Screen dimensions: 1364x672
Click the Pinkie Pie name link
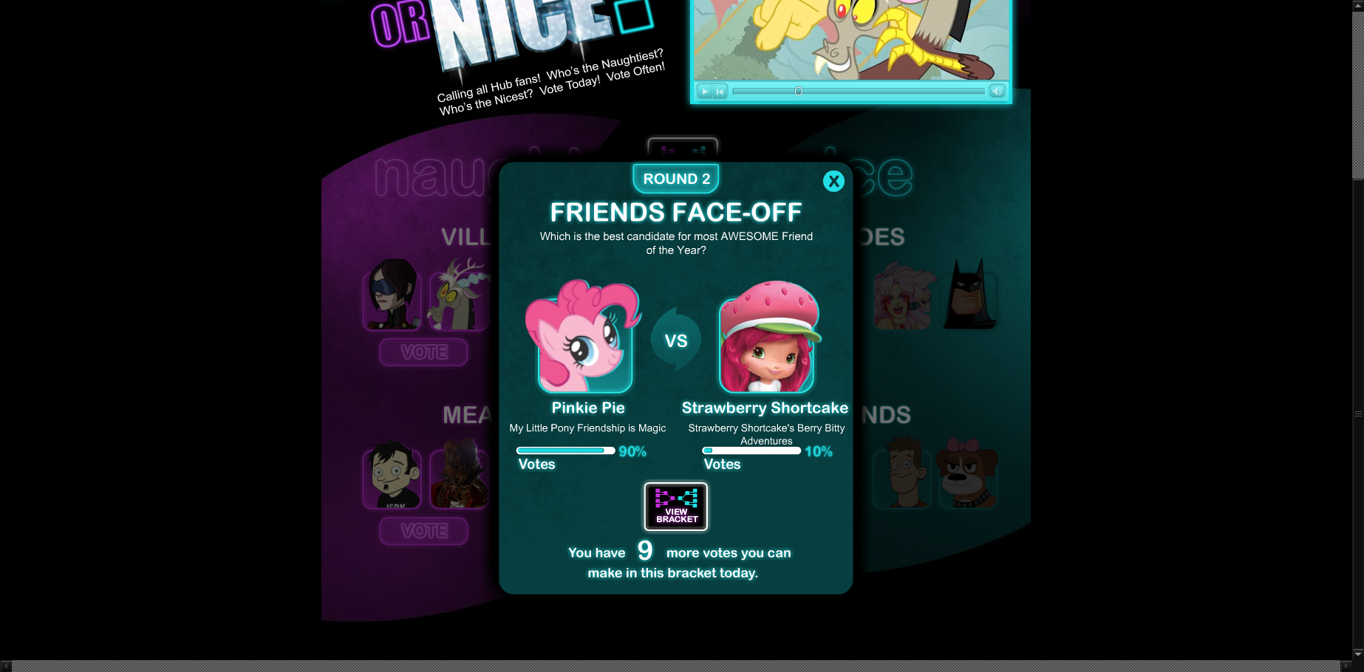[588, 408]
